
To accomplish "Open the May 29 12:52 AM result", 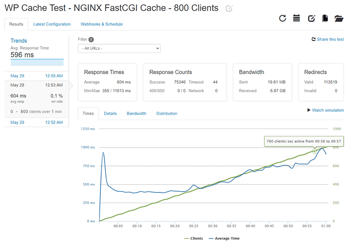I will pyautogui.click(x=37, y=122).
